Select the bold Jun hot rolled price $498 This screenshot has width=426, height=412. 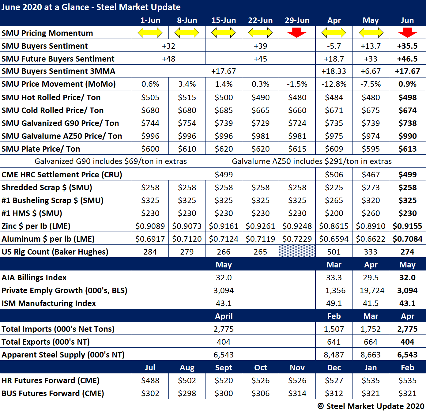click(x=407, y=97)
